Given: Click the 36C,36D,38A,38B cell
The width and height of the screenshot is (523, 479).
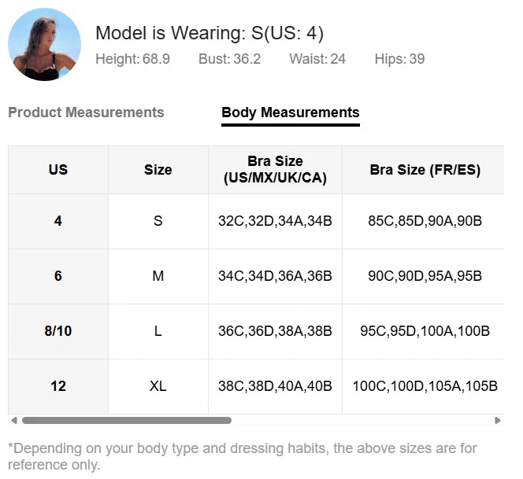Looking at the screenshot, I should pos(275,331).
